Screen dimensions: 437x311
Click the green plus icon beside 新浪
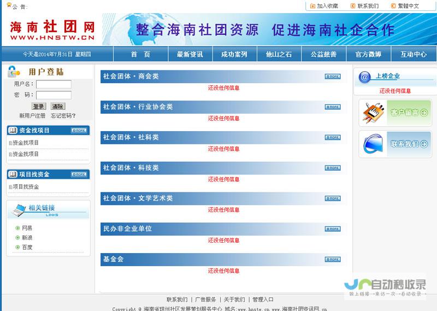click(x=17, y=238)
